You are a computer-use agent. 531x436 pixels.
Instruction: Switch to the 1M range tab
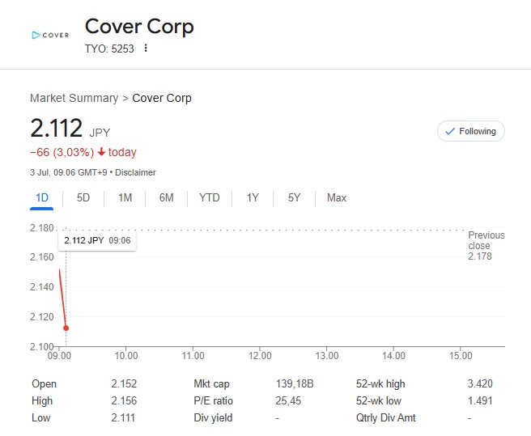[x=125, y=197]
